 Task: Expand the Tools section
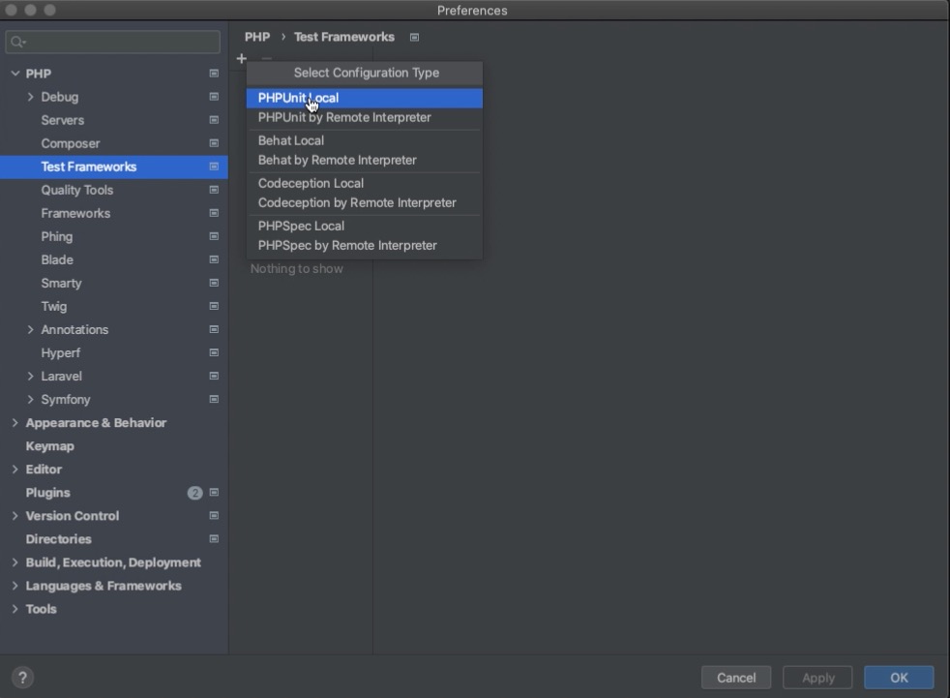coord(15,609)
